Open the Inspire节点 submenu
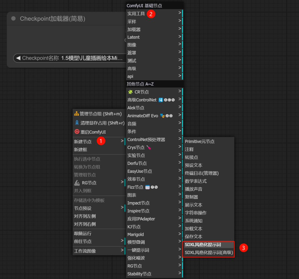This screenshot has height=279, width=299. [154, 211]
